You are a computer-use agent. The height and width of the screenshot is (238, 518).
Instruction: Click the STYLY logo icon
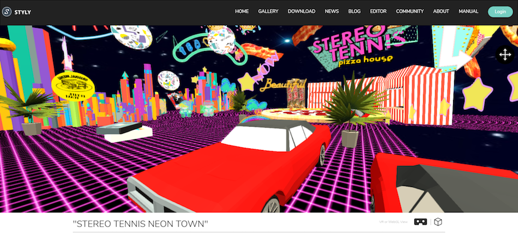click(7, 11)
